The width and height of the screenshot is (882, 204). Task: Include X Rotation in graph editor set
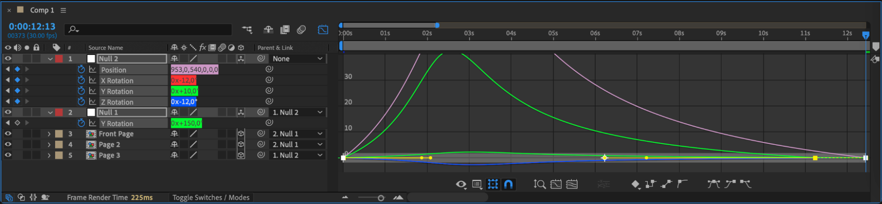pyautogui.click(x=92, y=80)
